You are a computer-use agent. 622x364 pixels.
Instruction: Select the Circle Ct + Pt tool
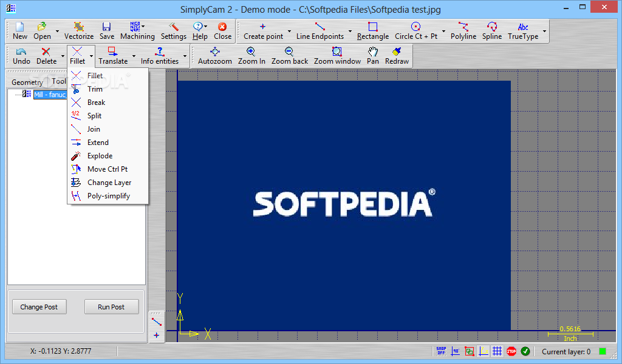pos(415,31)
